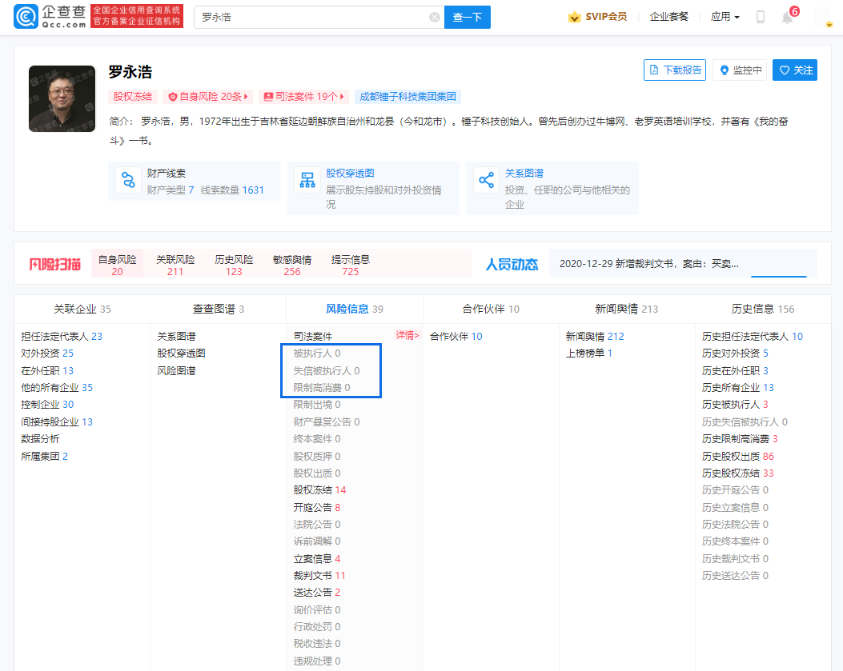Open the 应用 dropdown
Image resolution: width=843 pixels, height=671 pixels.
tap(725, 16)
